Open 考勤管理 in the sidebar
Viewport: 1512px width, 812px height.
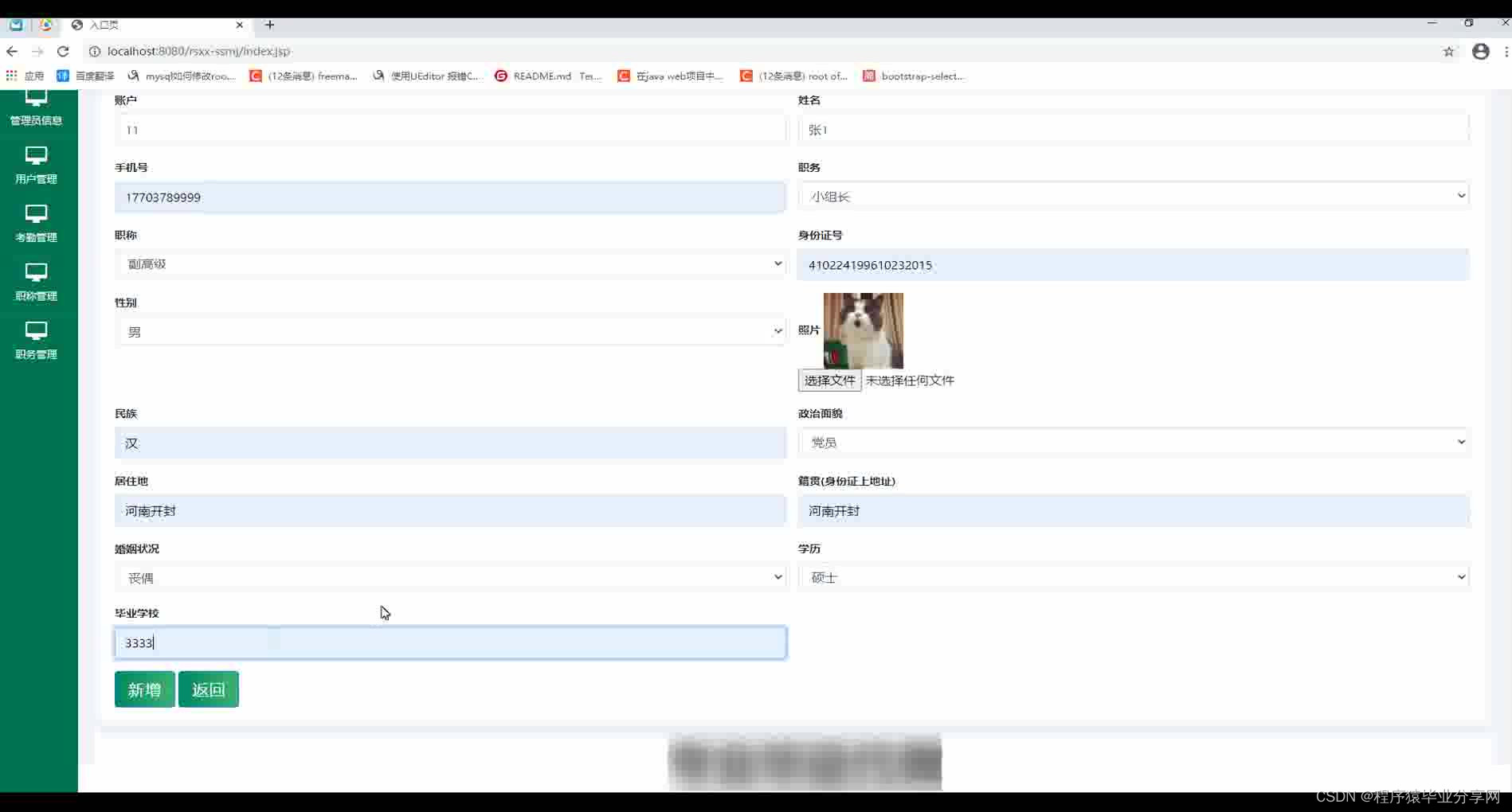click(36, 224)
